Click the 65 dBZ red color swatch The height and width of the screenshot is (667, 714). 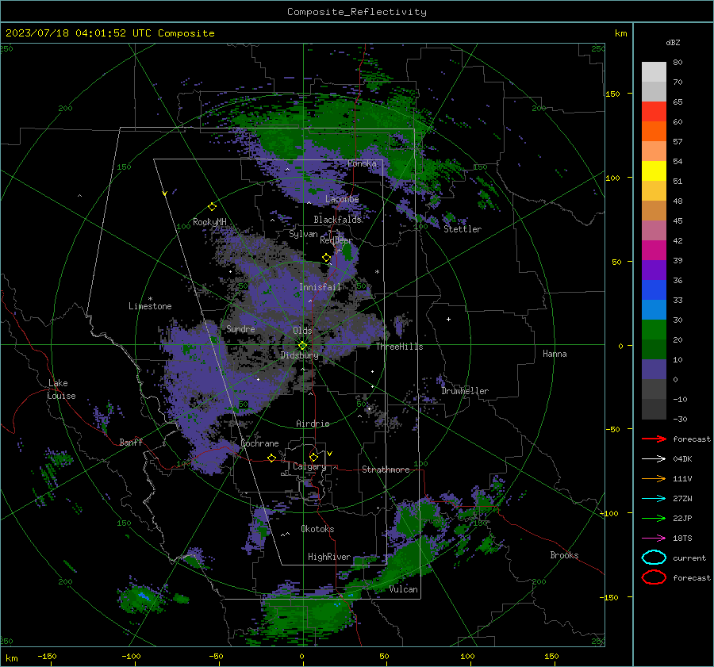(x=654, y=111)
